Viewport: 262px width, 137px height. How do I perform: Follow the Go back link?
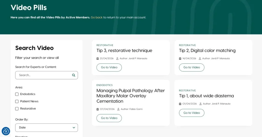coord(97,17)
